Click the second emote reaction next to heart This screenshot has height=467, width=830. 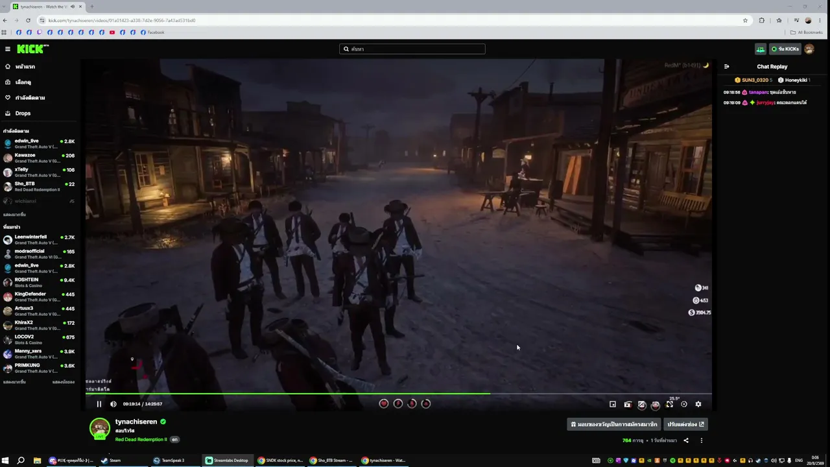click(x=398, y=403)
